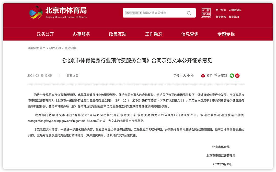Click the red printer icon

(x=203, y=76)
